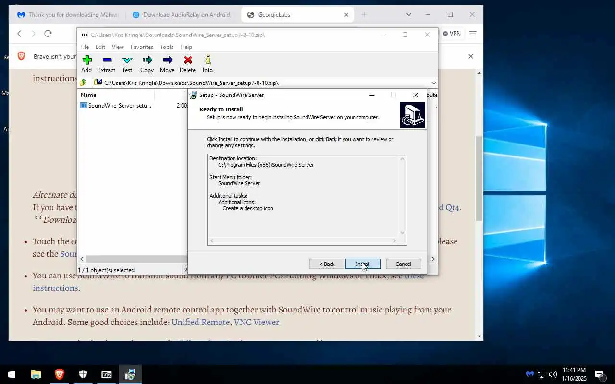Click the browser Back arrow
Screen dimensions: 615x384
(x=19, y=34)
